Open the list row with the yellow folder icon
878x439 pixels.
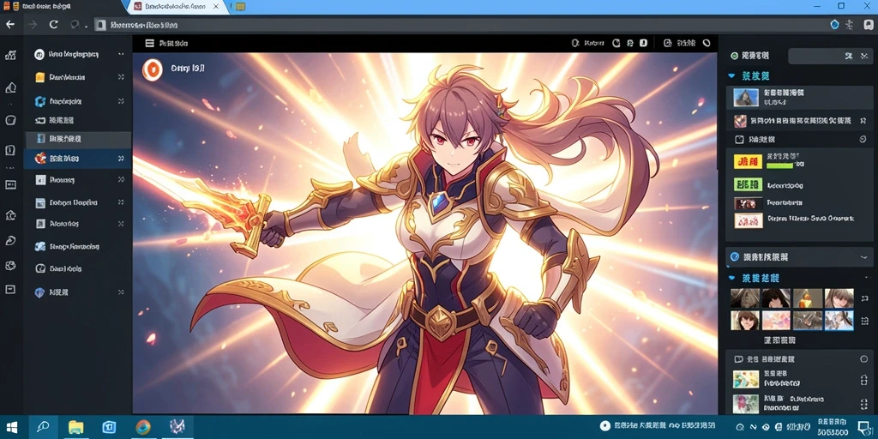[x=77, y=77]
